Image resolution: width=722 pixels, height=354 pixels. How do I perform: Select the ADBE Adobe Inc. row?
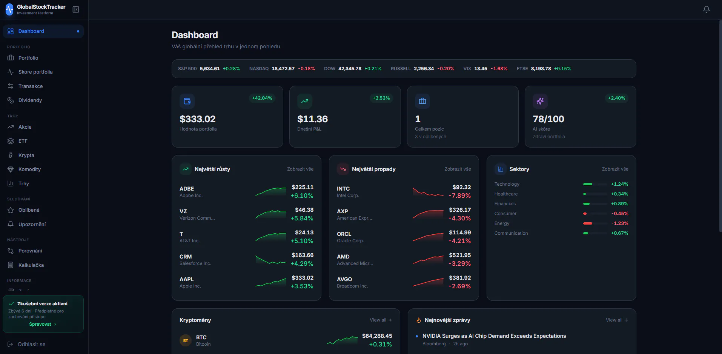(246, 192)
